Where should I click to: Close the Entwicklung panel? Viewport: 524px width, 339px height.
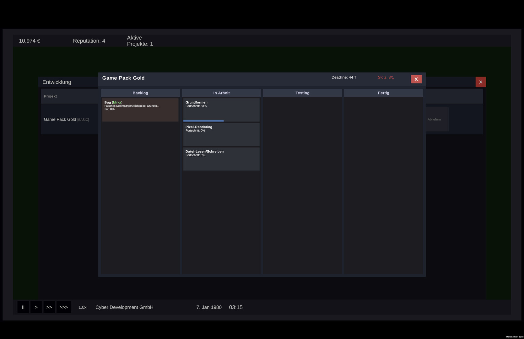coord(480,82)
